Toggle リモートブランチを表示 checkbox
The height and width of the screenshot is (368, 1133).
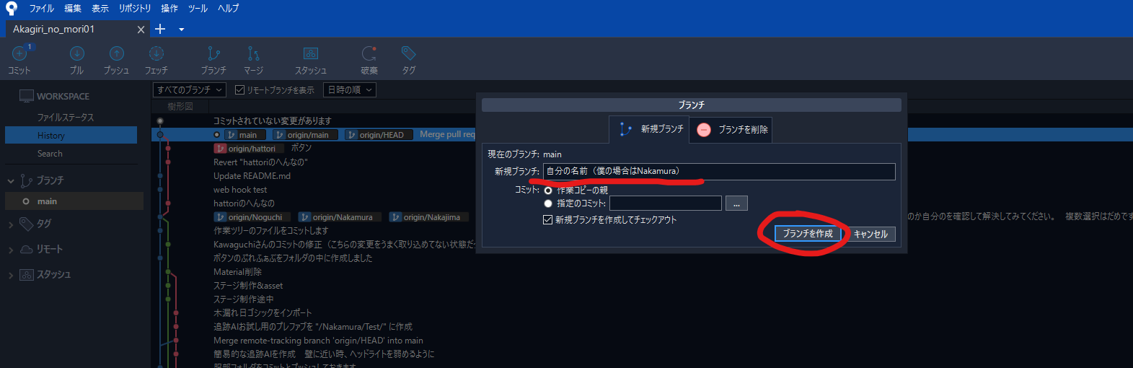click(x=240, y=90)
